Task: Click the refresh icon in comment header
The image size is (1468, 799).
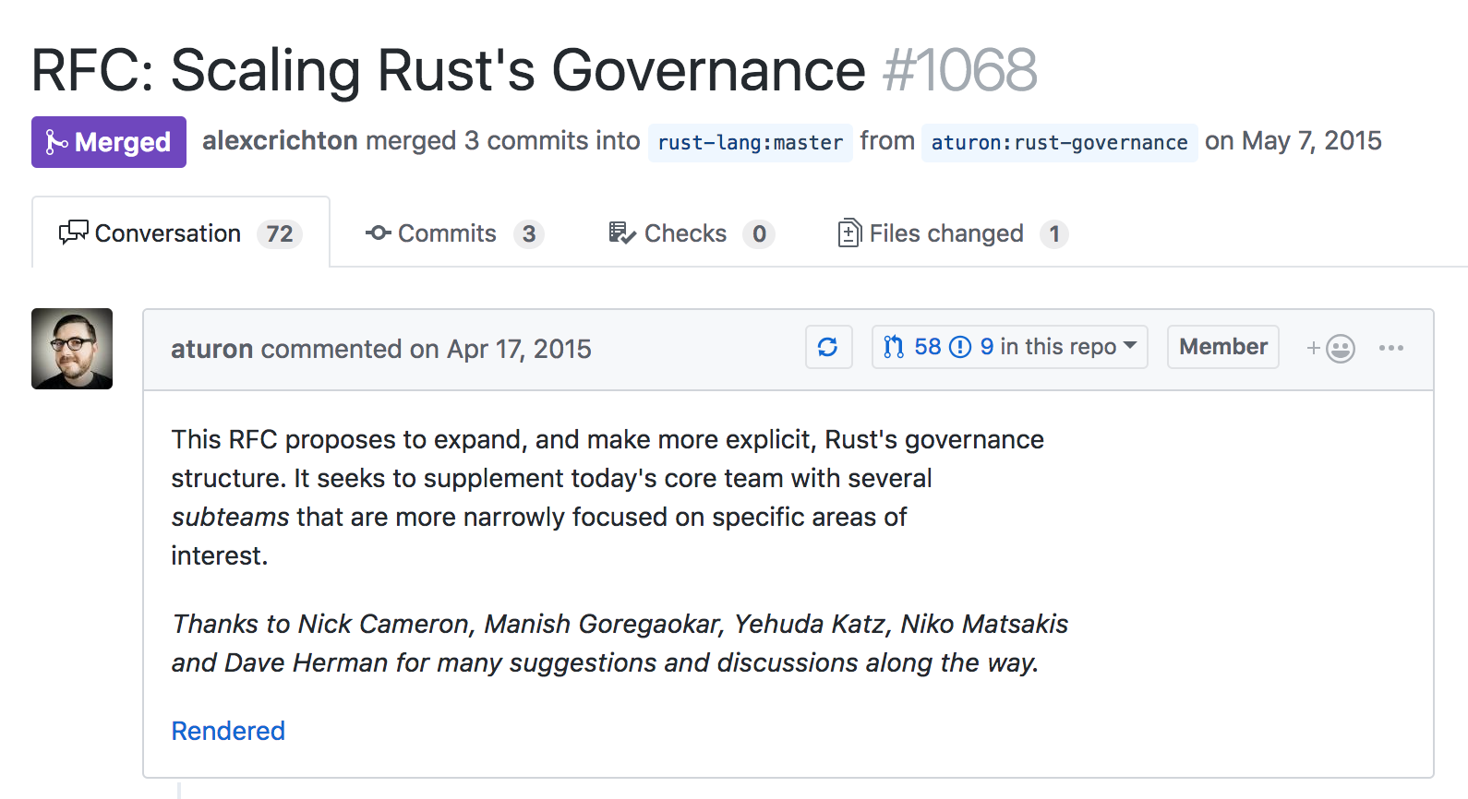Action: coord(828,347)
